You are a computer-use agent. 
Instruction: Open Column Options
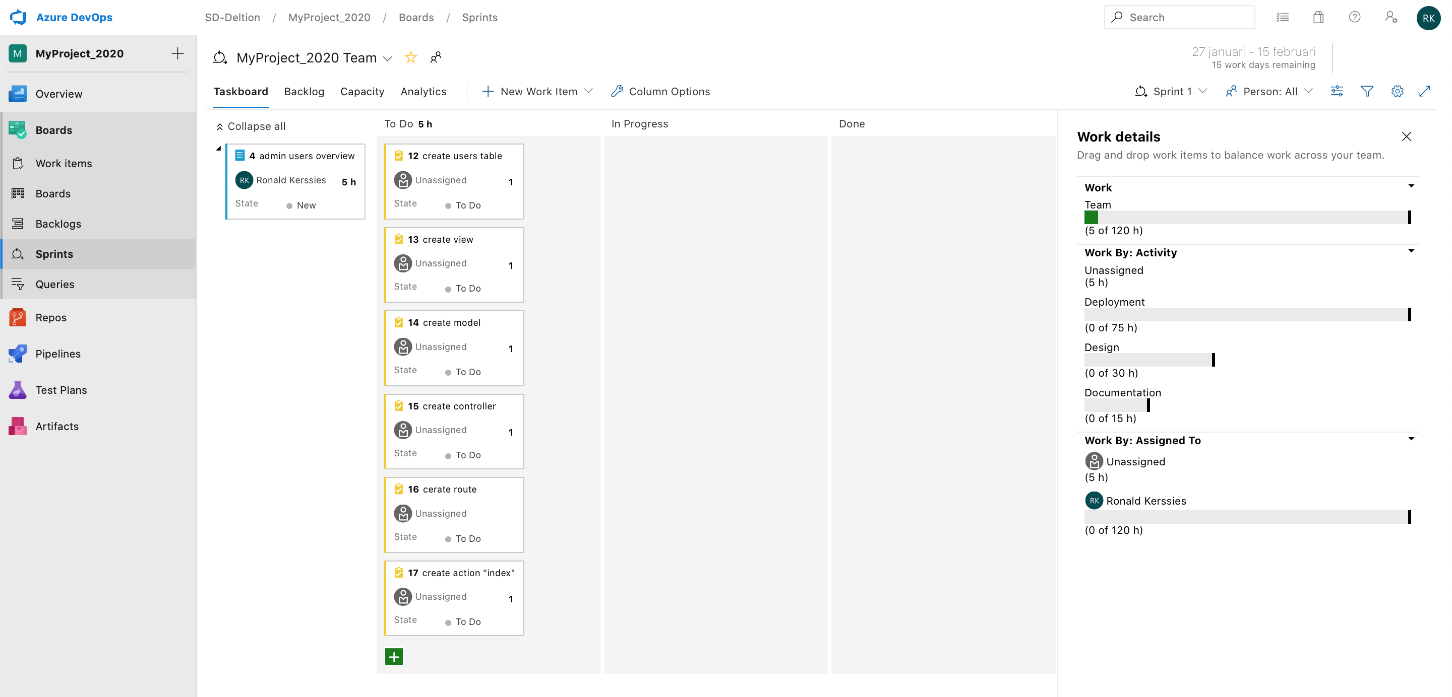coord(660,91)
